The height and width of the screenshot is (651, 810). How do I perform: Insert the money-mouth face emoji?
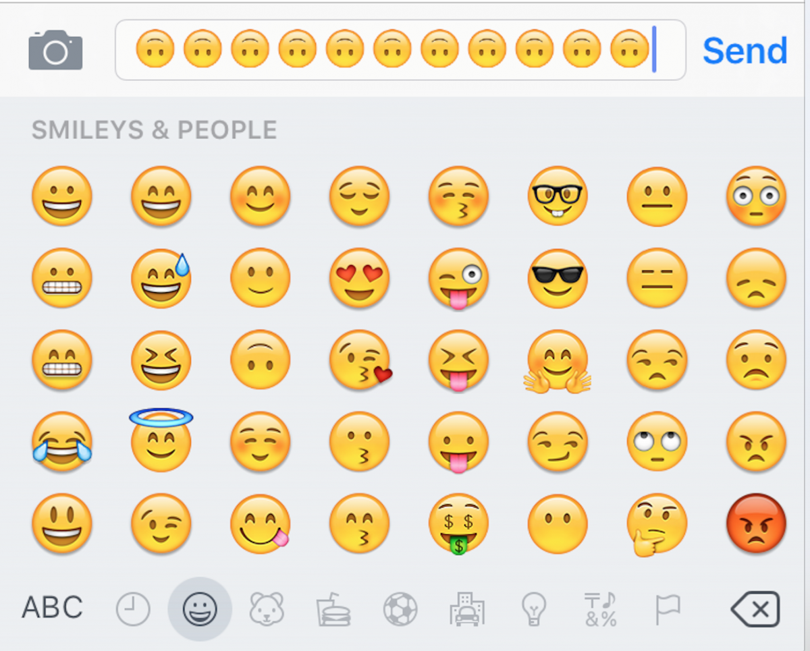(458, 524)
